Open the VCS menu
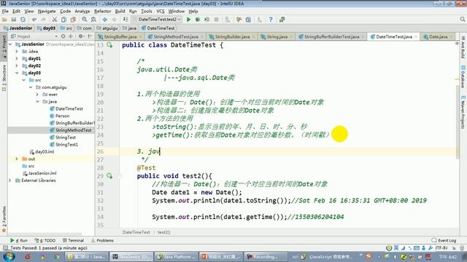Image resolution: width=467 pixels, height=262 pixels. click(x=161, y=12)
